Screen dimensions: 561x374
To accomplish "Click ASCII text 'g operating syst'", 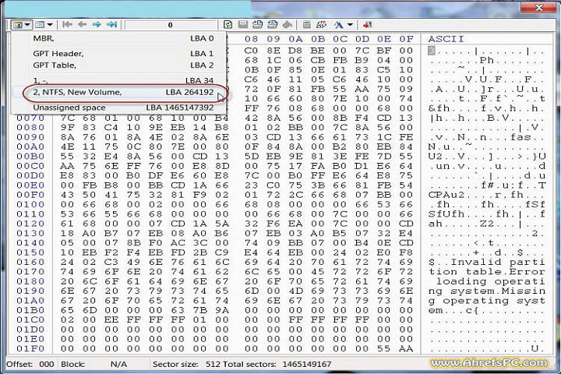I will [486, 301].
